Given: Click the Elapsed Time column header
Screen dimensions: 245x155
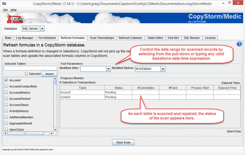Looking at the screenshot, I should point(227,88).
